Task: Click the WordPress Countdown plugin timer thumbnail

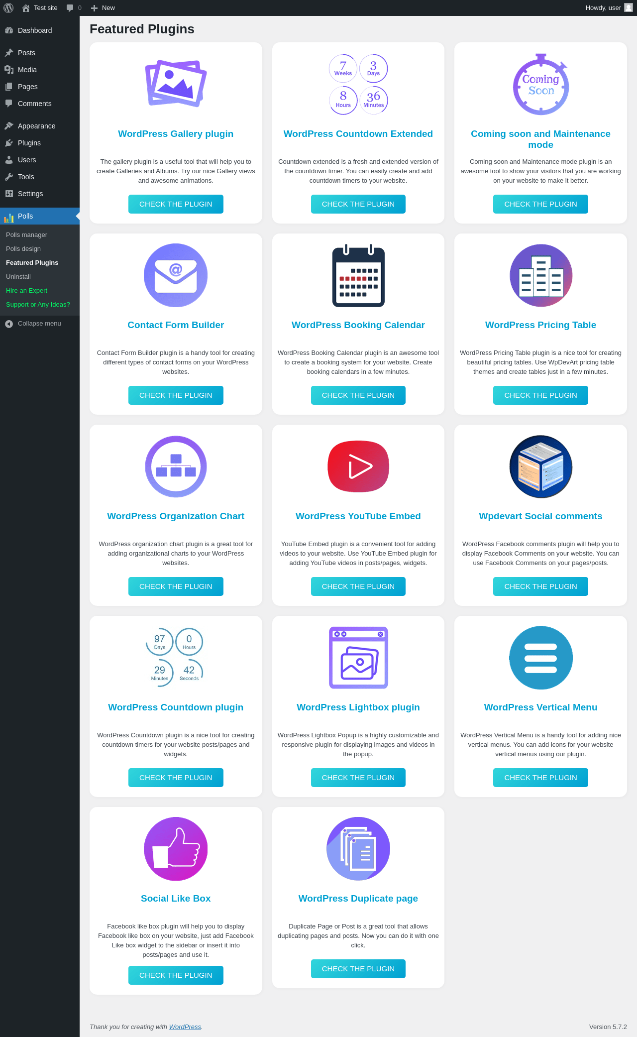Action: tap(175, 658)
